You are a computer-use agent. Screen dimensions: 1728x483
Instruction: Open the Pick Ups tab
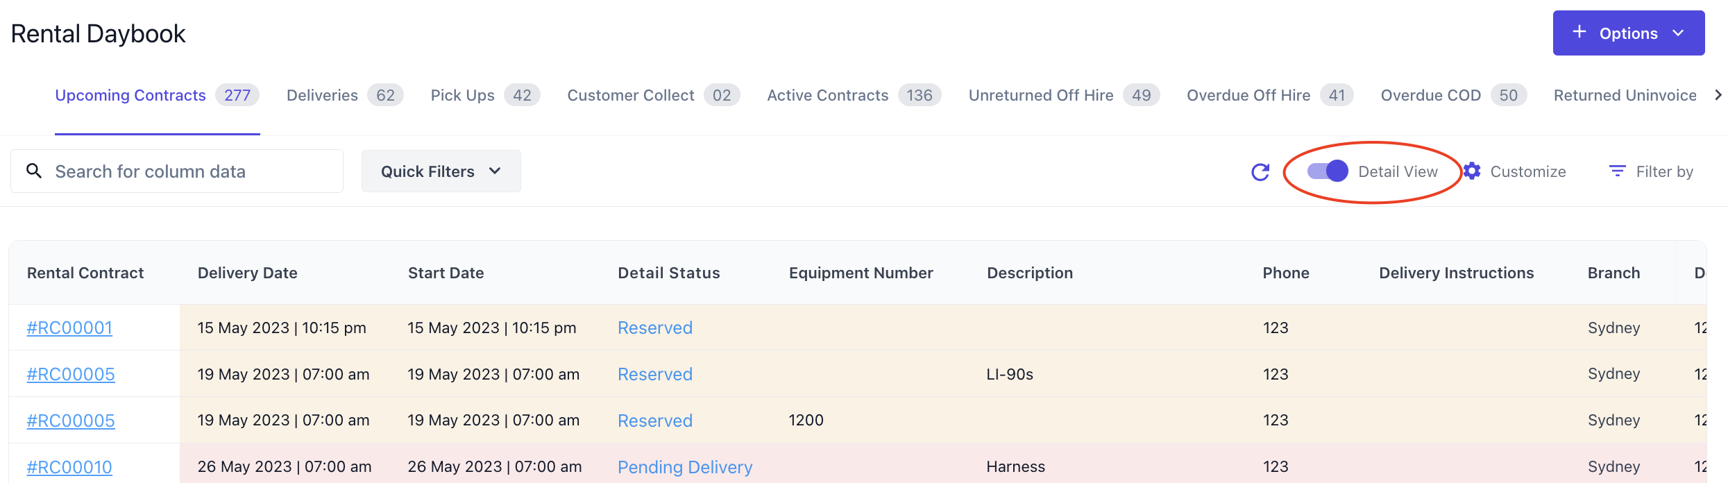coord(462,96)
